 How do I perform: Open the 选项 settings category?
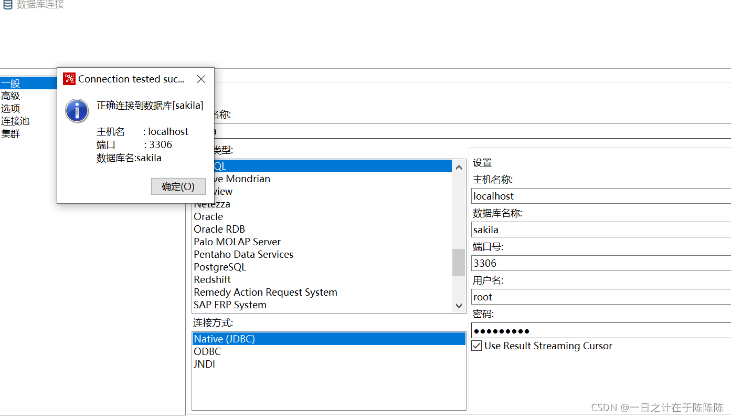coord(10,108)
